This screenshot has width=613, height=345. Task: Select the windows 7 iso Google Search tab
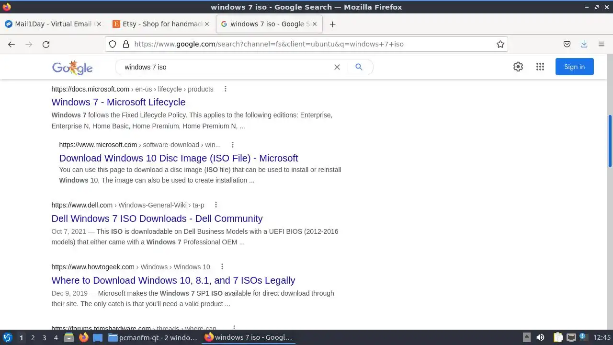[x=269, y=24]
